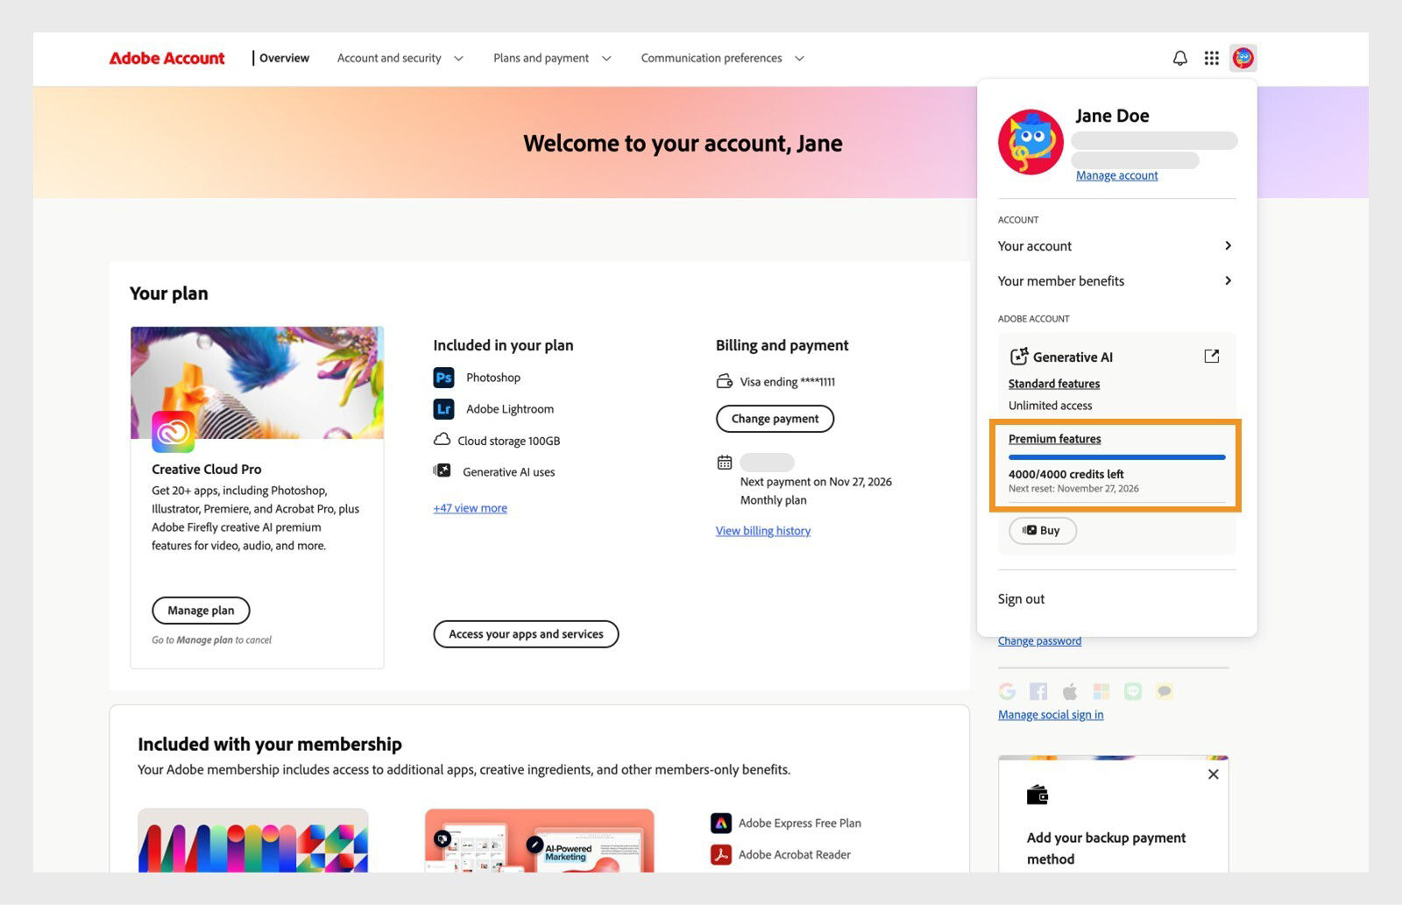This screenshot has width=1402, height=905.
Task: Dismiss the backup payment method card
Action: [1214, 774]
